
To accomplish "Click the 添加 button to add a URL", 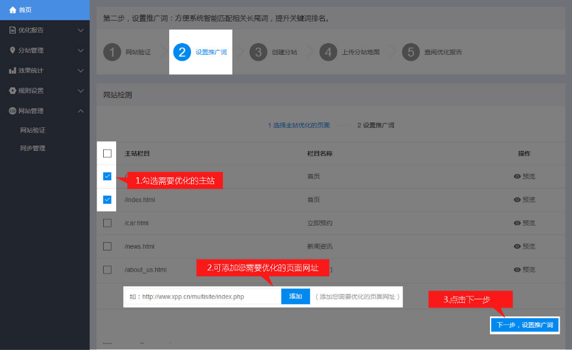I will point(295,296).
